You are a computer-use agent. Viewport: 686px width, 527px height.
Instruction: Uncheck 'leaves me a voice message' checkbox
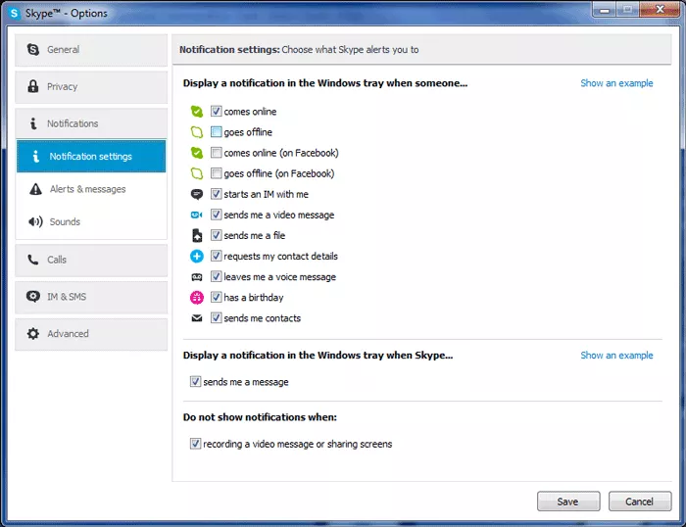[217, 276]
